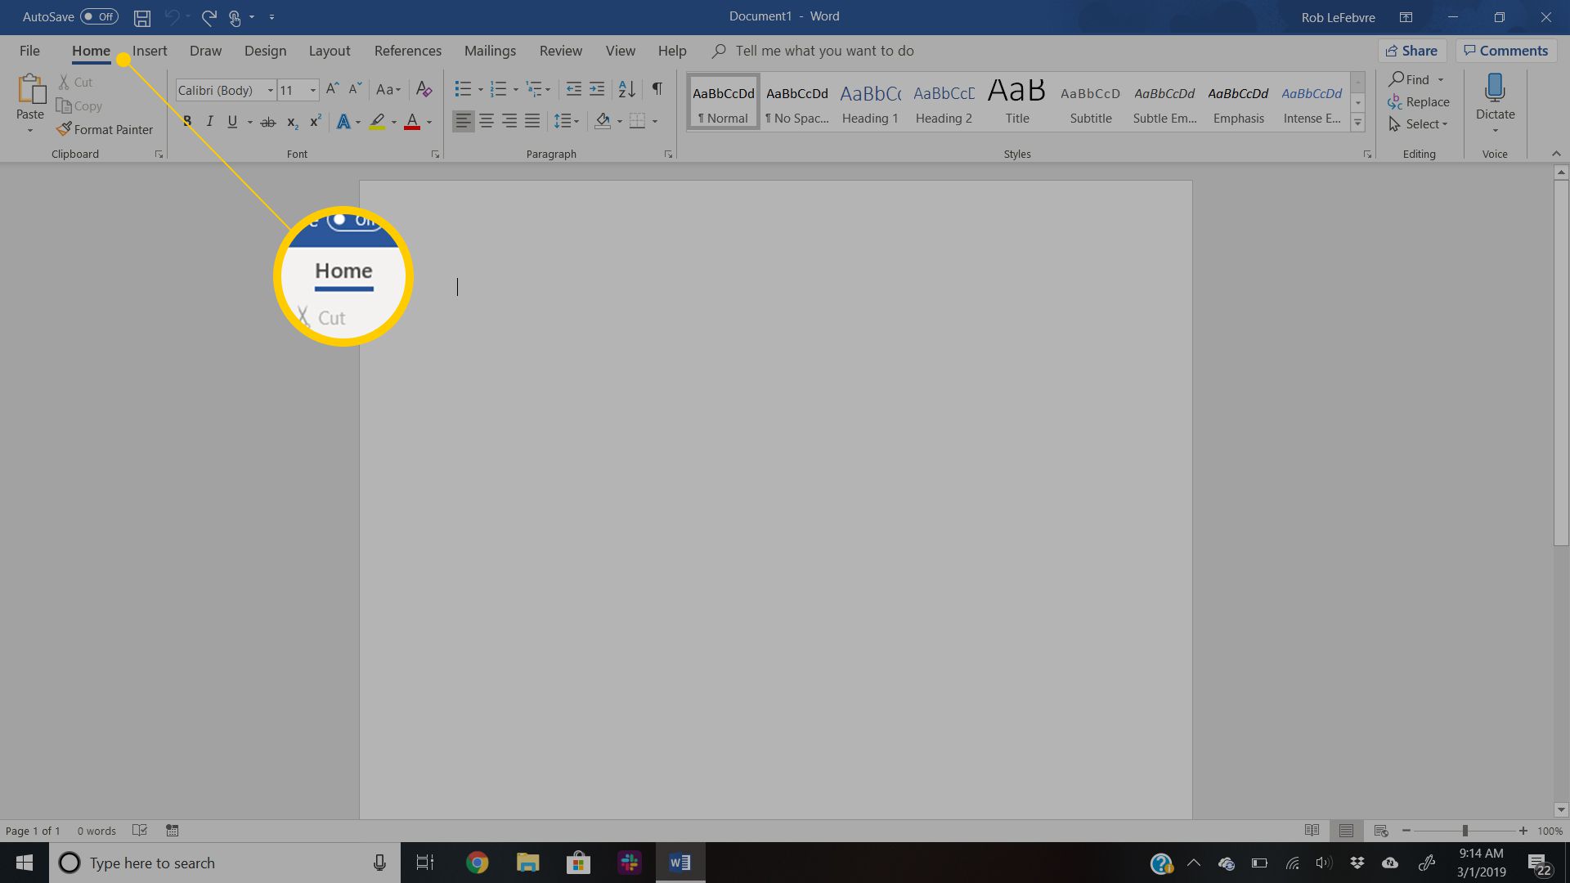Select the Italic formatting icon
Screen dimensions: 1570x883
click(x=209, y=119)
